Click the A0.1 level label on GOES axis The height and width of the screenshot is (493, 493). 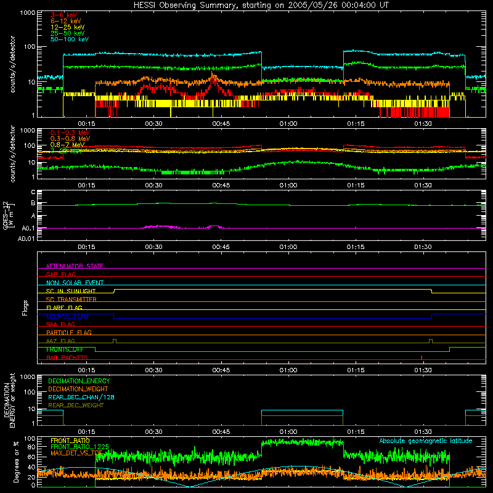coord(28,229)
